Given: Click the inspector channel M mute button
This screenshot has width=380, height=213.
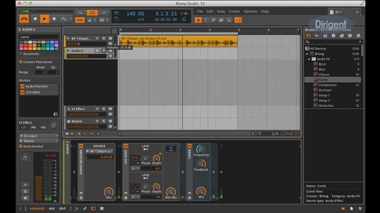Looking at the screenshot, I should [x=26, y=198].
